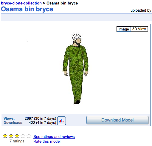The width and height of the screenshot is (152, 146).
Task: Open the view statistics bar chart icon
Action: click(61, 121)
